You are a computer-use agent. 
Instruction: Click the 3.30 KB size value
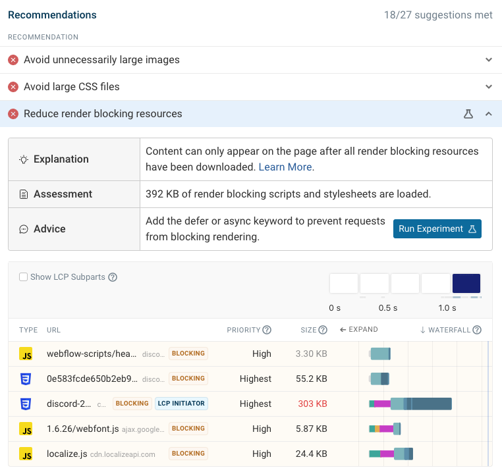coord(311,354)
